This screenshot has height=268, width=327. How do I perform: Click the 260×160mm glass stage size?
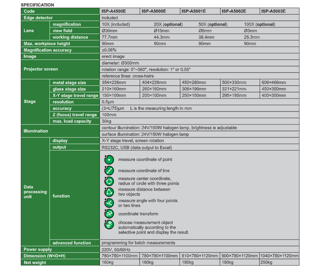pos(154,89)
